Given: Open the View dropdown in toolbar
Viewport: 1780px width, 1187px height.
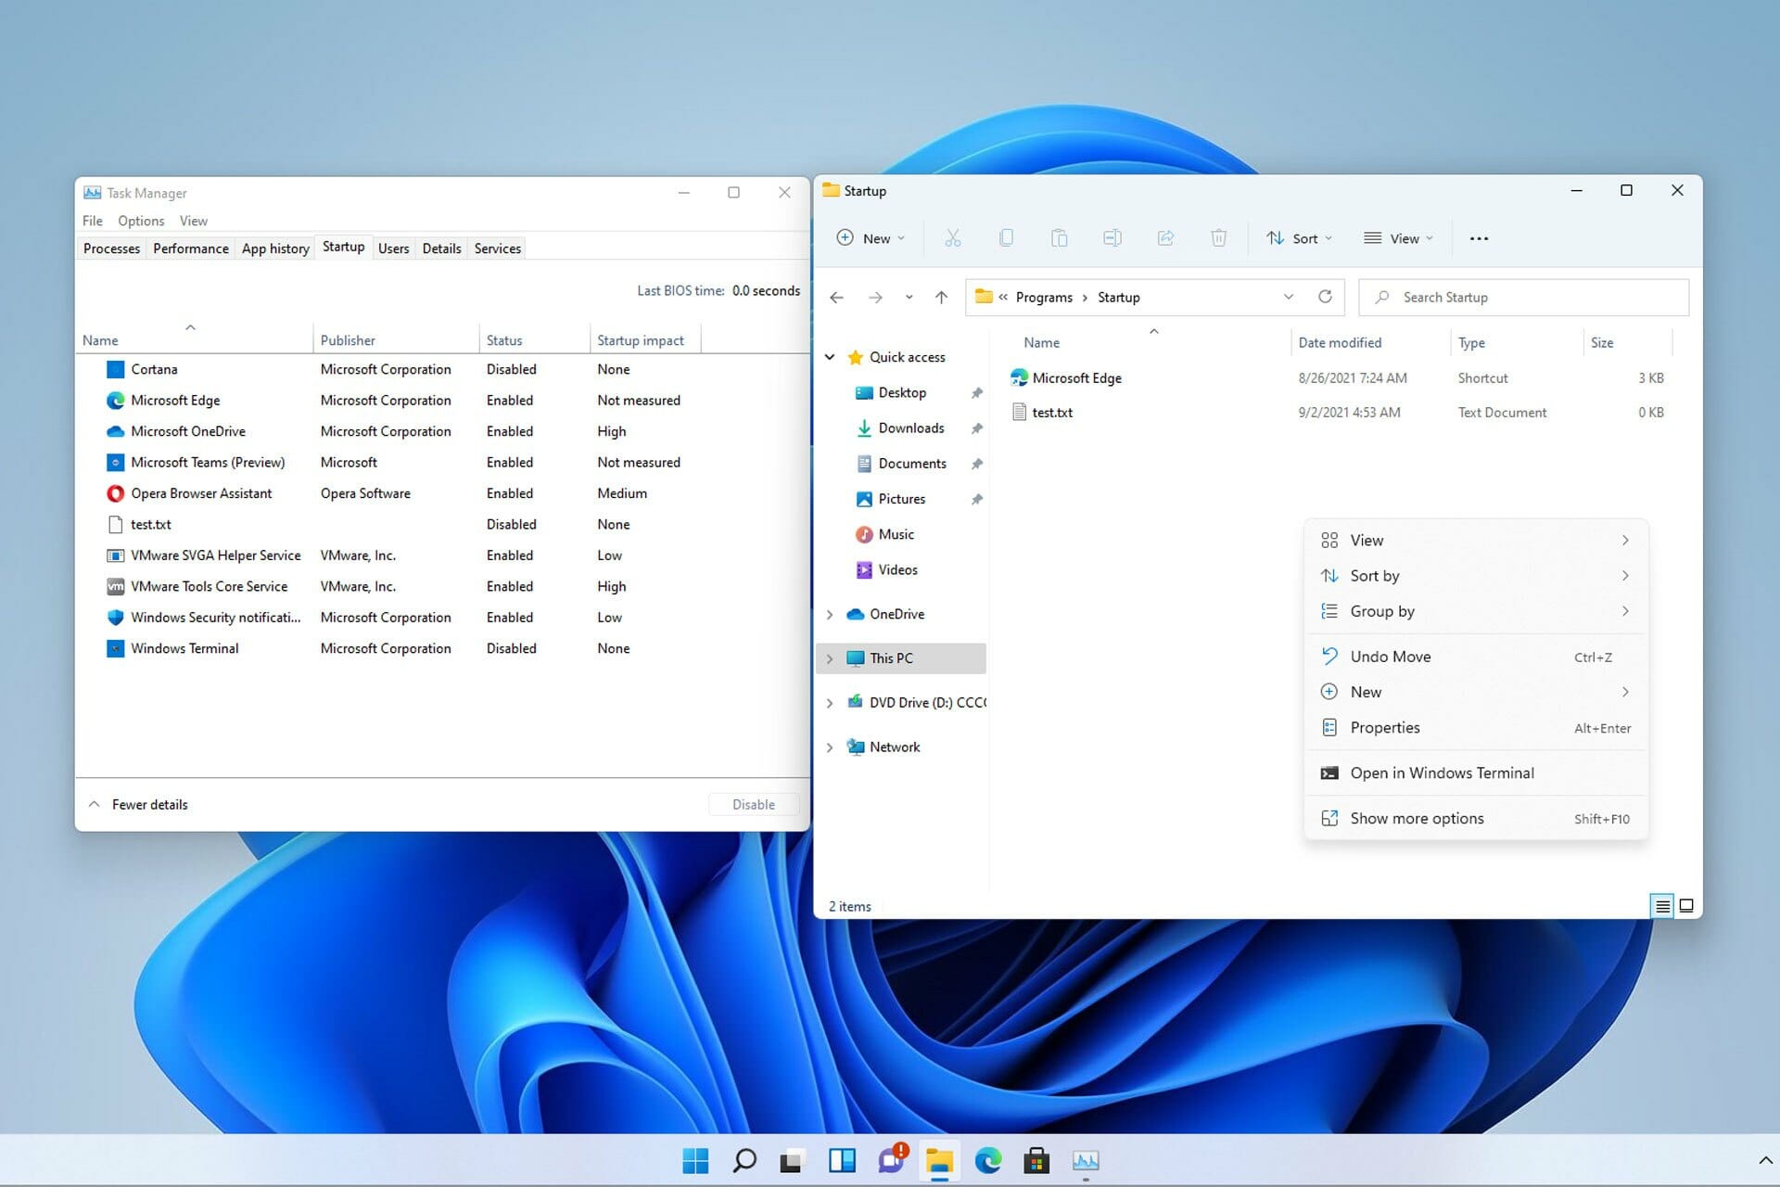Looking at the screenshot, I should 1399,238.
